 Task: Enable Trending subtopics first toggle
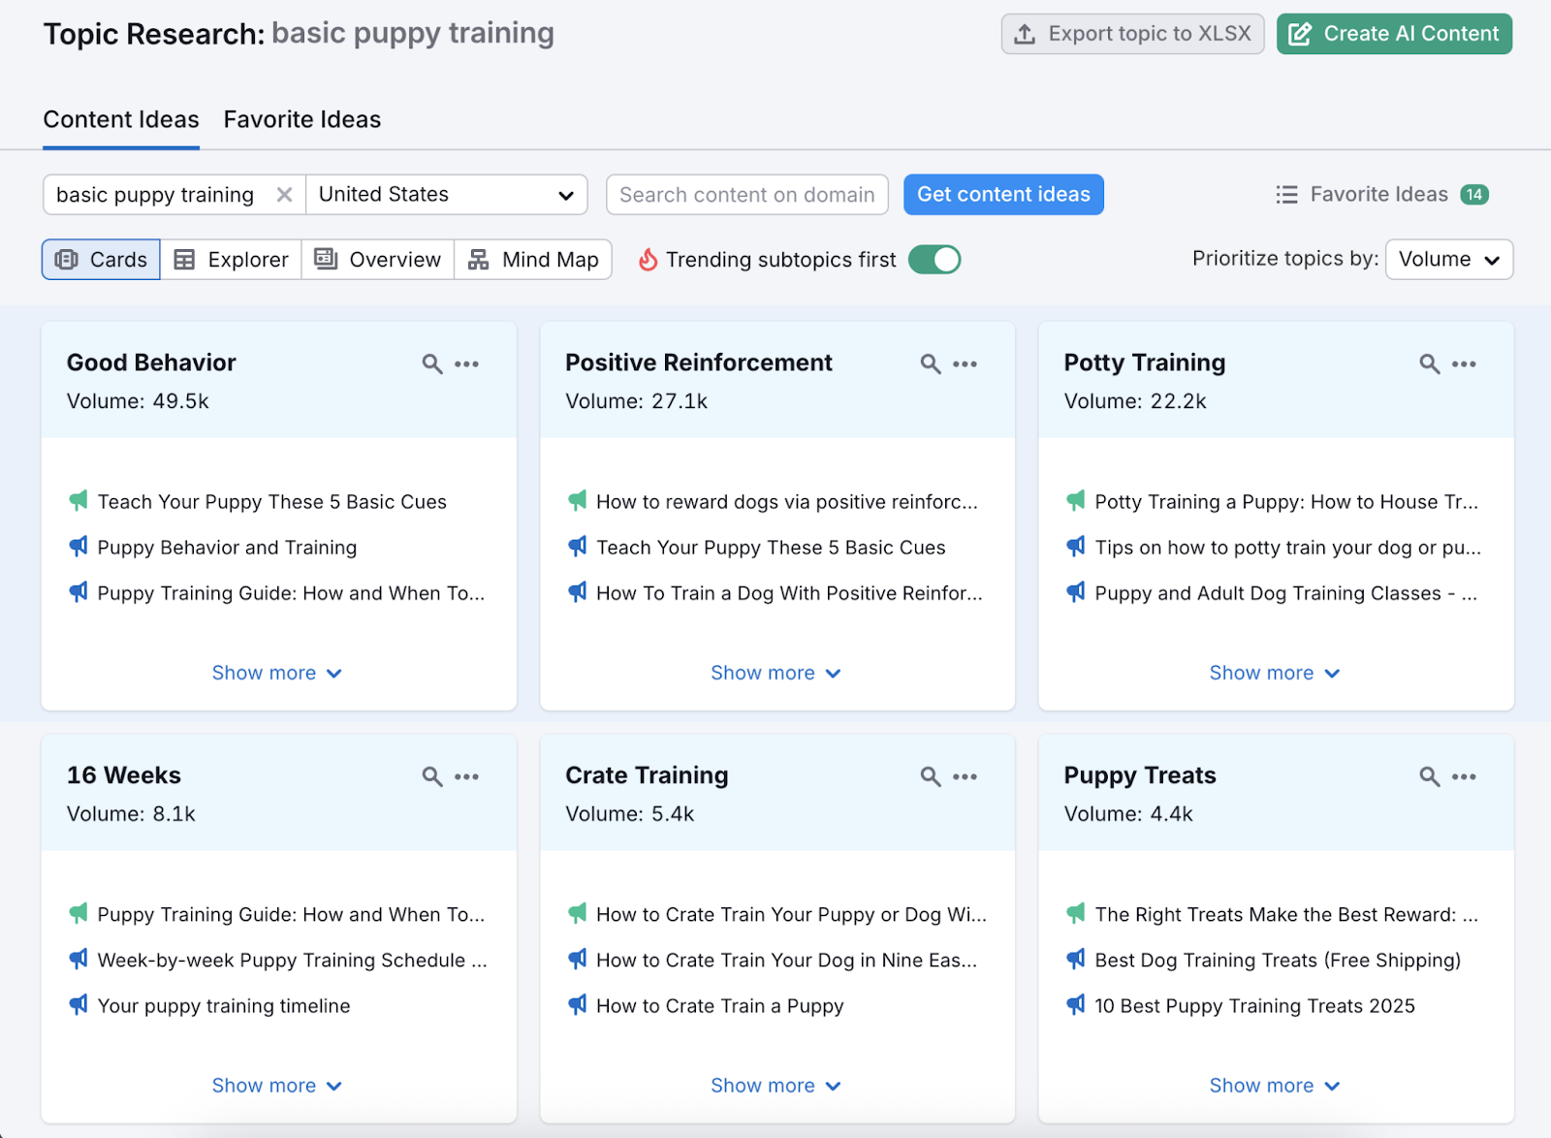[x=934, y=259]
